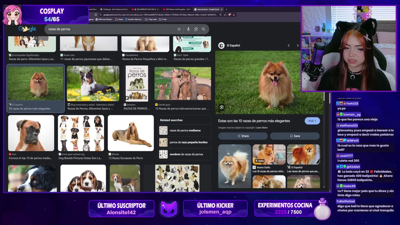
Task: Click the bookmark icon beside the address bar
Action: 96,15
